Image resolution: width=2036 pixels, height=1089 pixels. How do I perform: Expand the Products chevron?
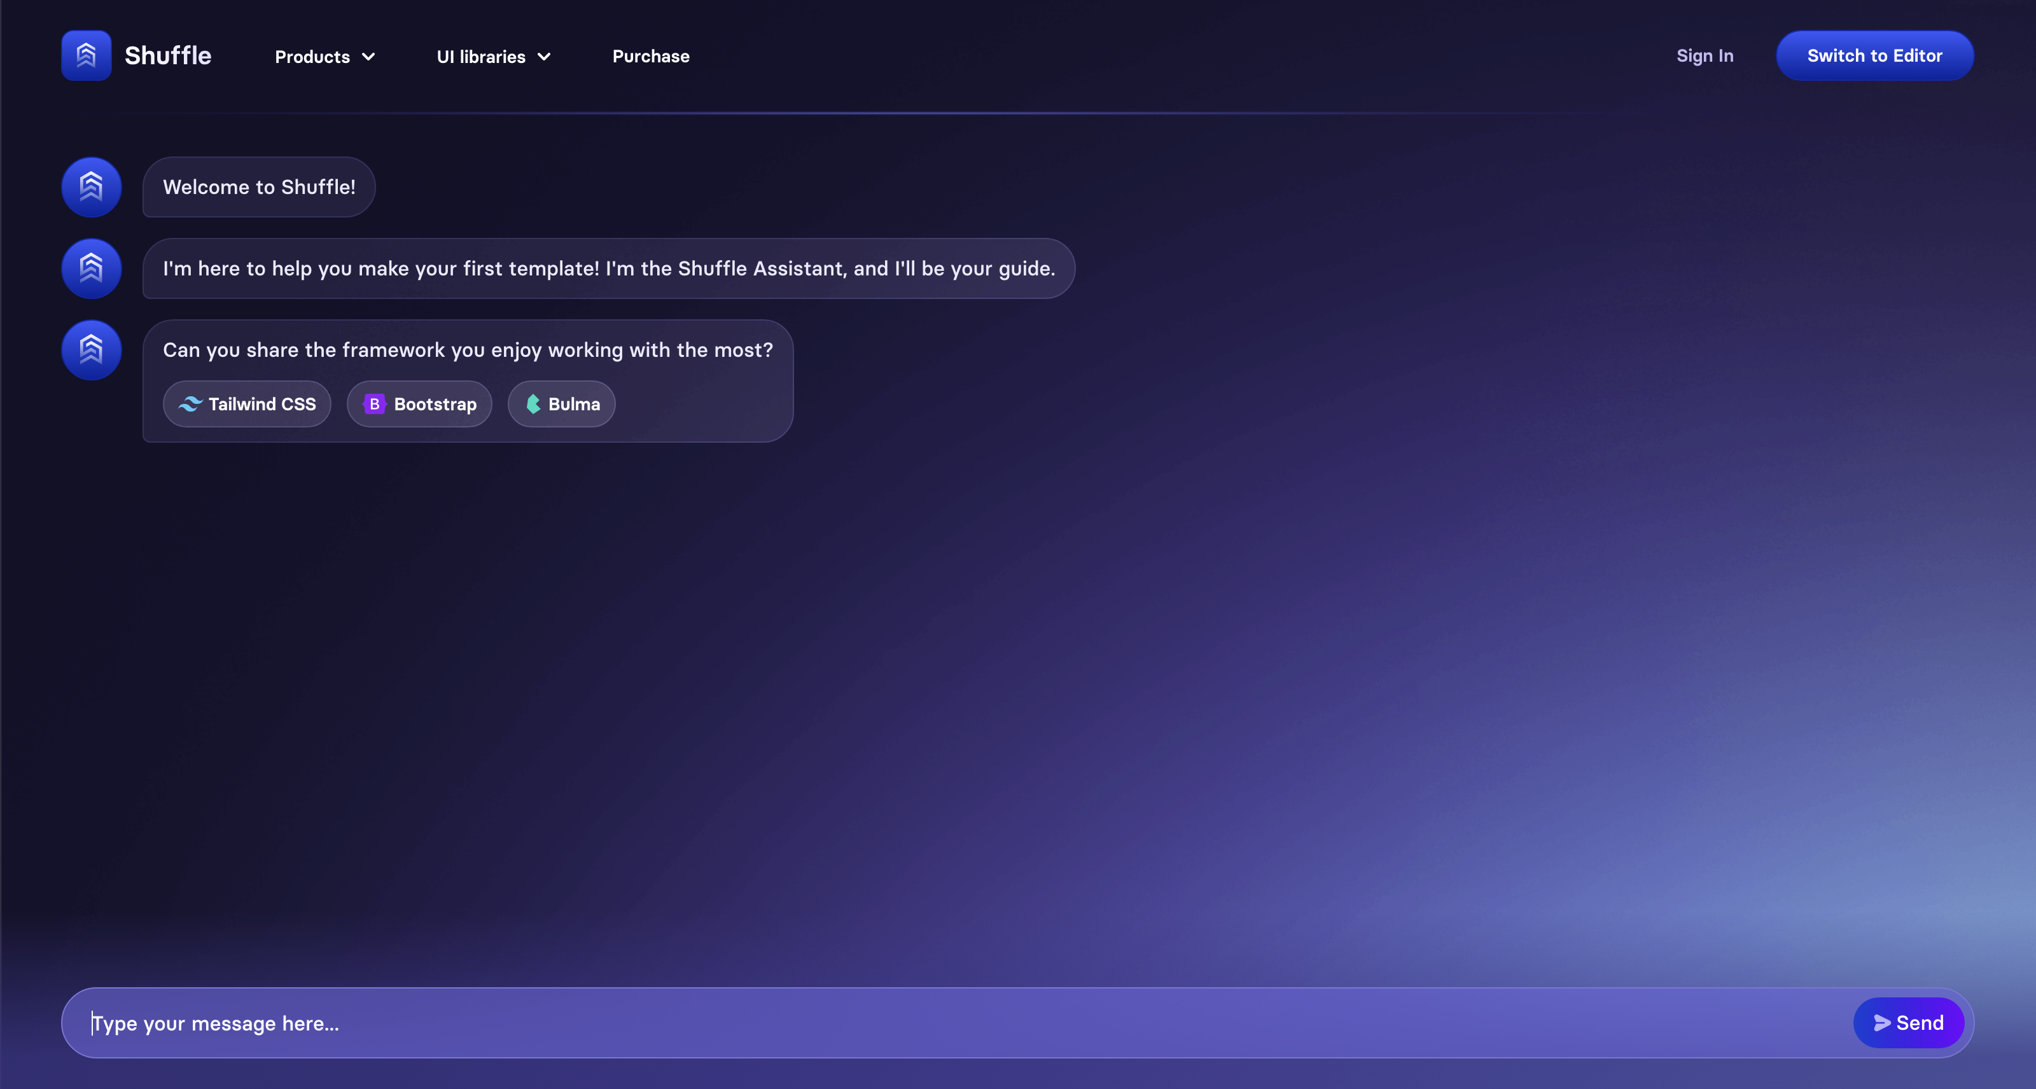[x=368, y=57]
